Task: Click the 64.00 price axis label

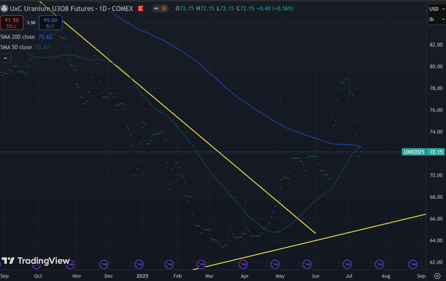Action: pos(436,241)
